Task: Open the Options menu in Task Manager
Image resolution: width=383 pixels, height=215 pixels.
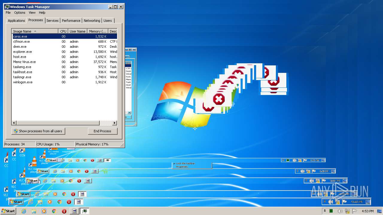Action: click(x=20, y=13)
